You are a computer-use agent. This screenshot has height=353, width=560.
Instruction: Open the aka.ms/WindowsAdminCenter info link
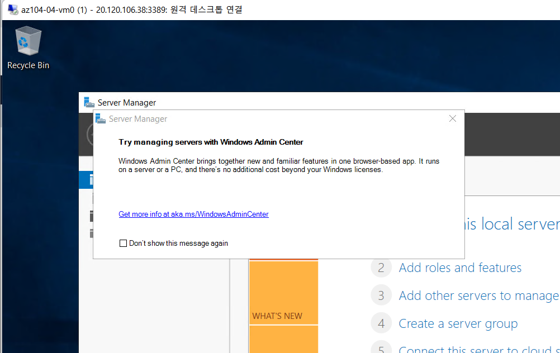coord(193,214)
